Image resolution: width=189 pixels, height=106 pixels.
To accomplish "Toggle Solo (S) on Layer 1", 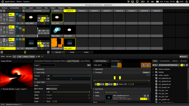I will point(4,45).
